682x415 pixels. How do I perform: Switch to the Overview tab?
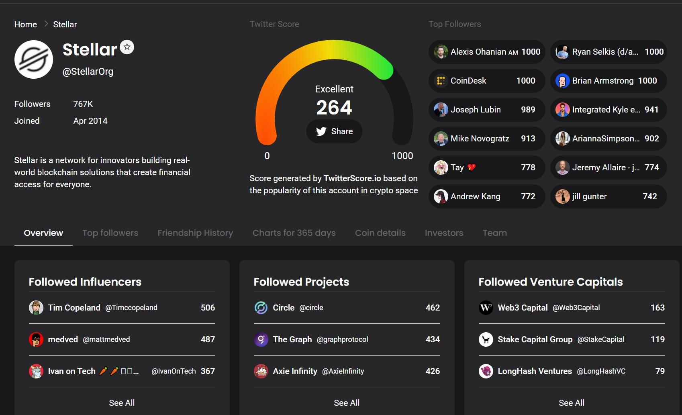pyautogui.click(x=43, y=233)
